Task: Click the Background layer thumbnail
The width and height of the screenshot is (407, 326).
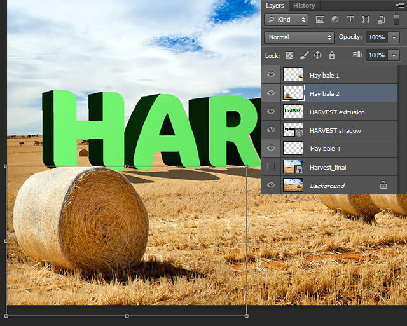Action: pos(293,185)
